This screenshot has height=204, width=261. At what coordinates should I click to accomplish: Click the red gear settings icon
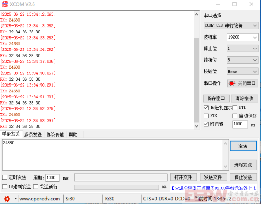pos(7,199)
